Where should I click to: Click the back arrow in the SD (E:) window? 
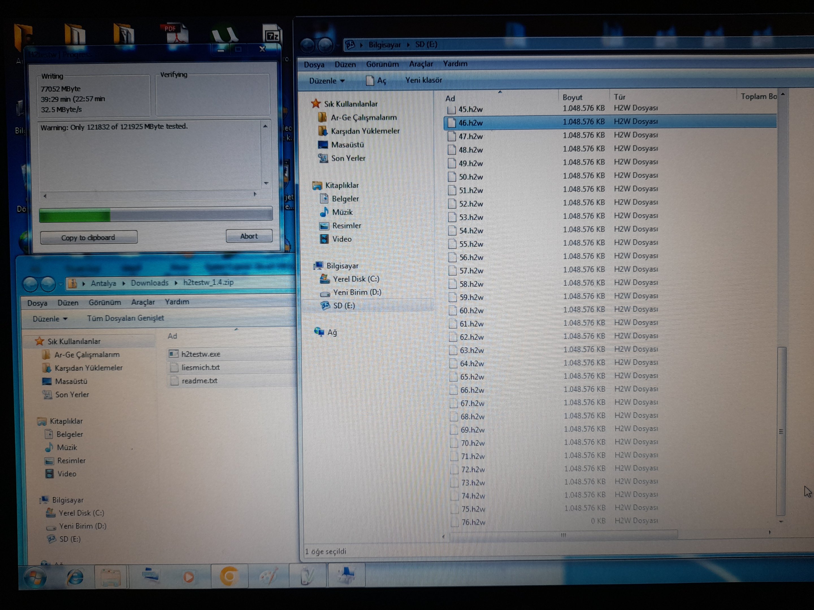307,45
